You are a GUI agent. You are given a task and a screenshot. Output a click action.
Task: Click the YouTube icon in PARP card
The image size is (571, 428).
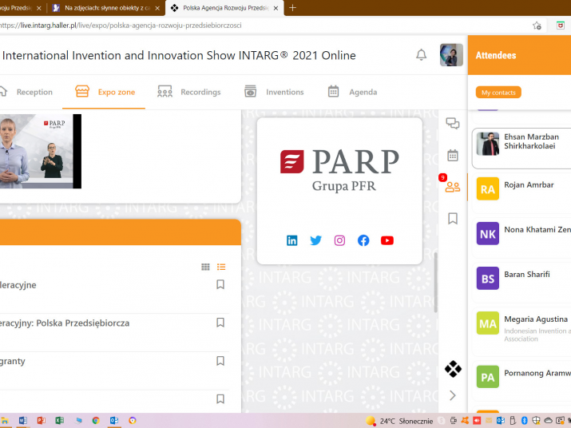(387, 240)
